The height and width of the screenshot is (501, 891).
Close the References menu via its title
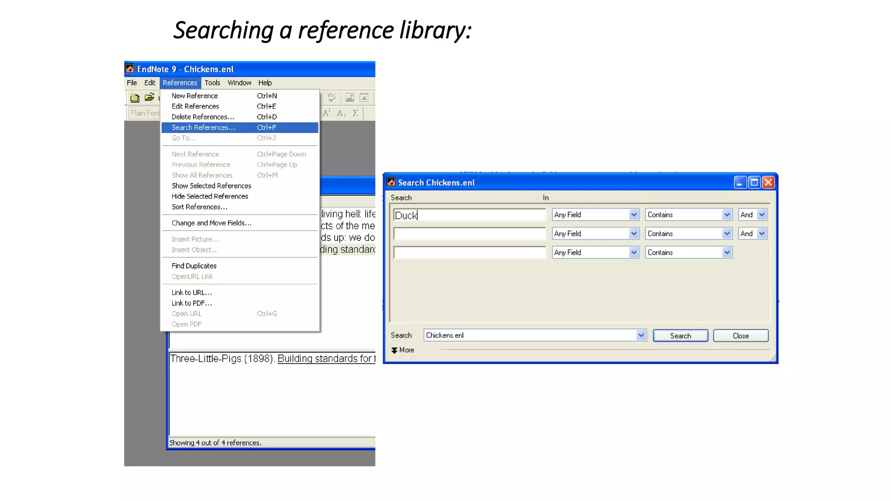(180, 83)
